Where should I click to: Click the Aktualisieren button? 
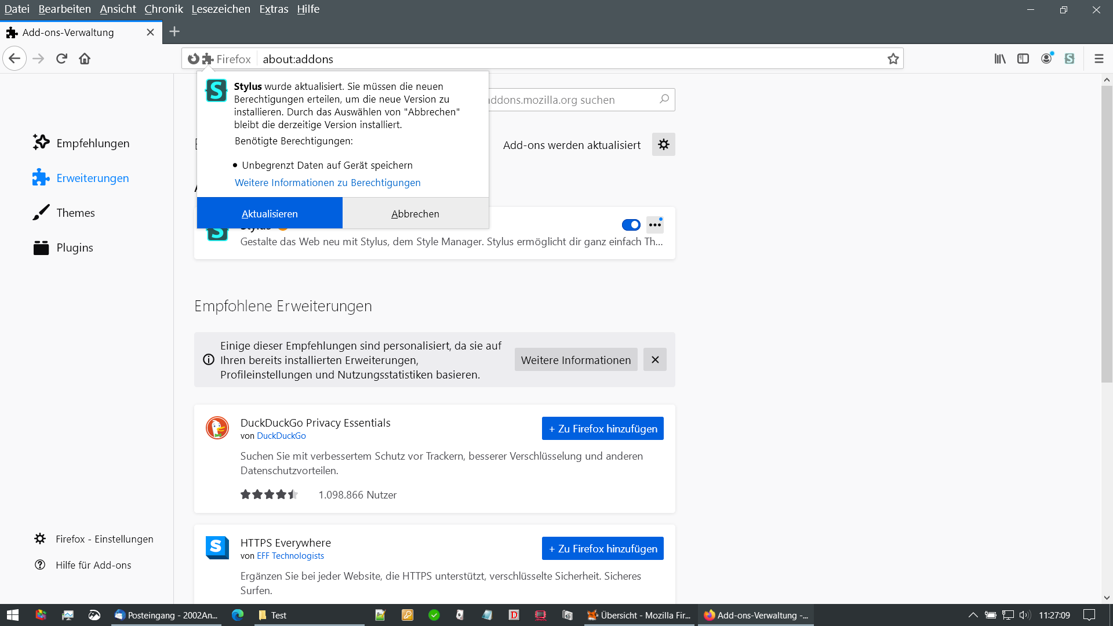[270, 213]
